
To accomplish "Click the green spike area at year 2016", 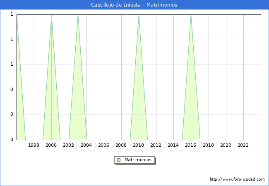I will click(x=191, y=103).
